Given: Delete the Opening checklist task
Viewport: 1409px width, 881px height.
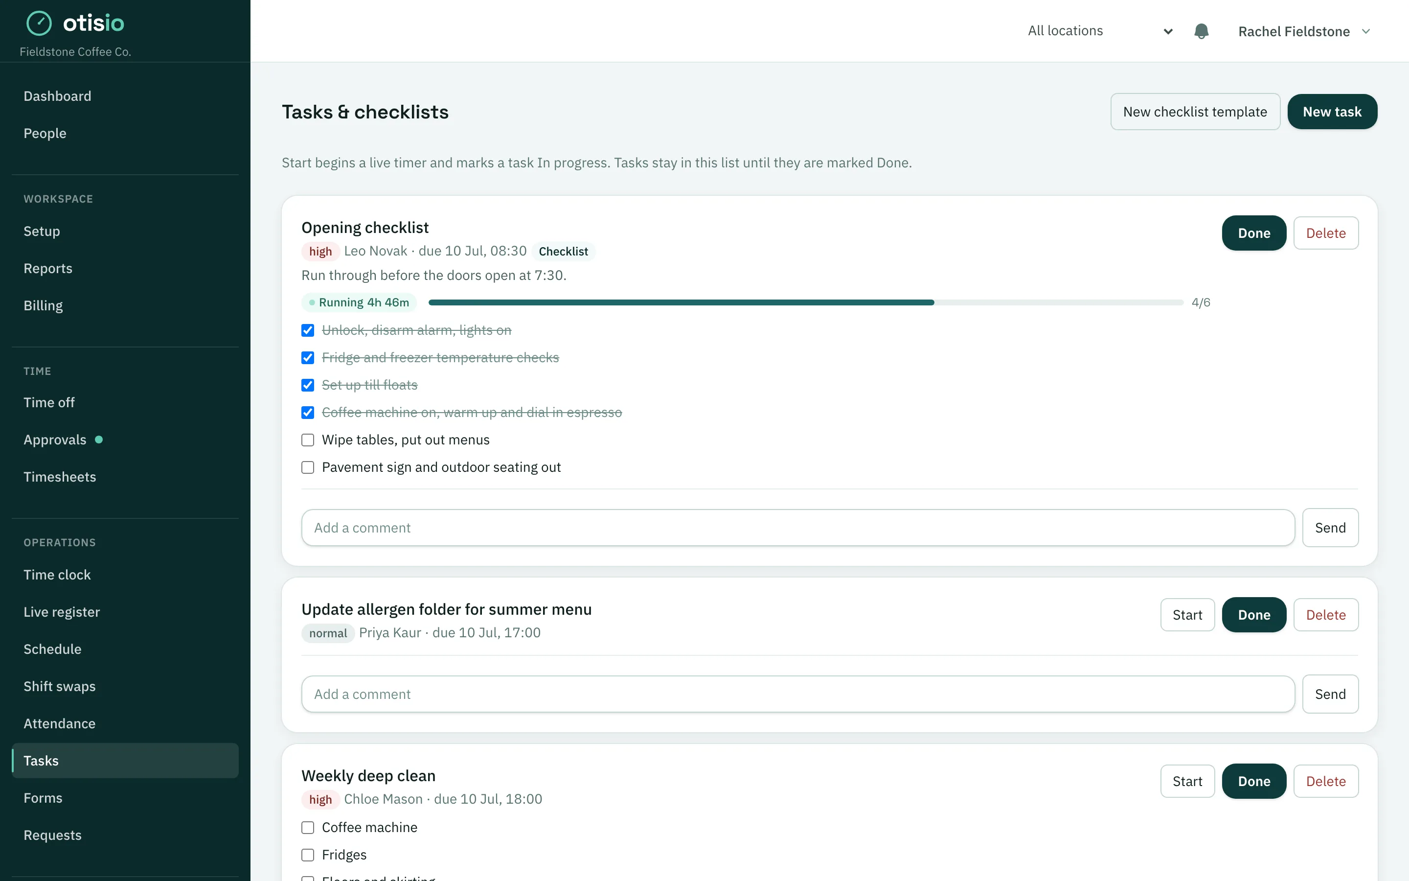Looking at the screenshot, I should pos(1326,233).
